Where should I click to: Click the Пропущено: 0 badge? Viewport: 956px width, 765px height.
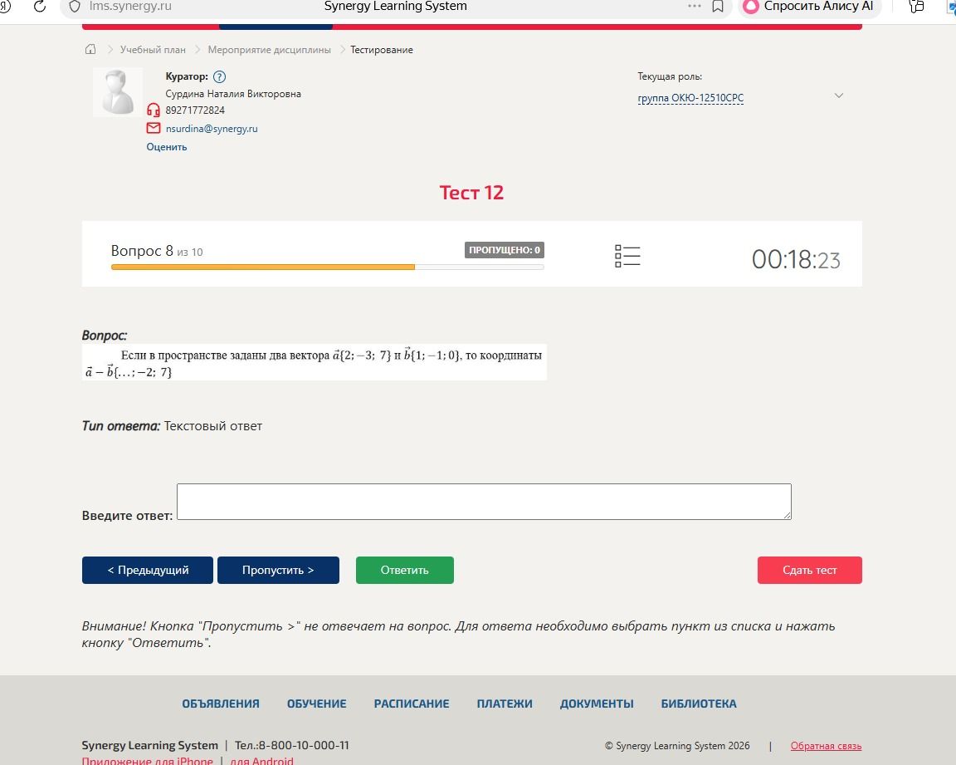[505, 250]
